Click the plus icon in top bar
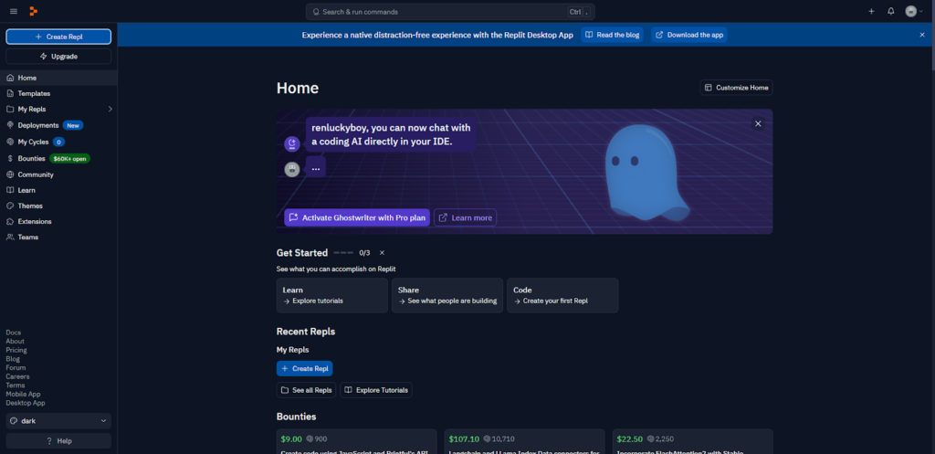The width and height of the screenshot is (935, 454). [871, 11]
